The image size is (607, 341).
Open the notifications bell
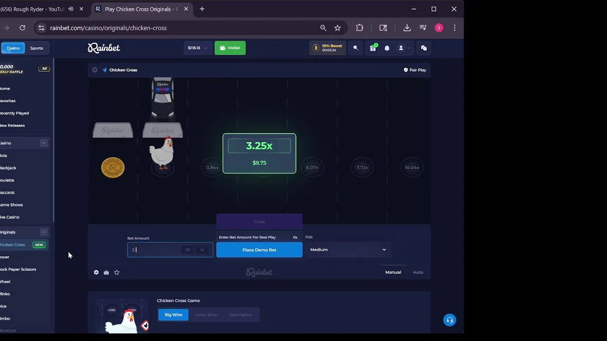tap(387, 48)
